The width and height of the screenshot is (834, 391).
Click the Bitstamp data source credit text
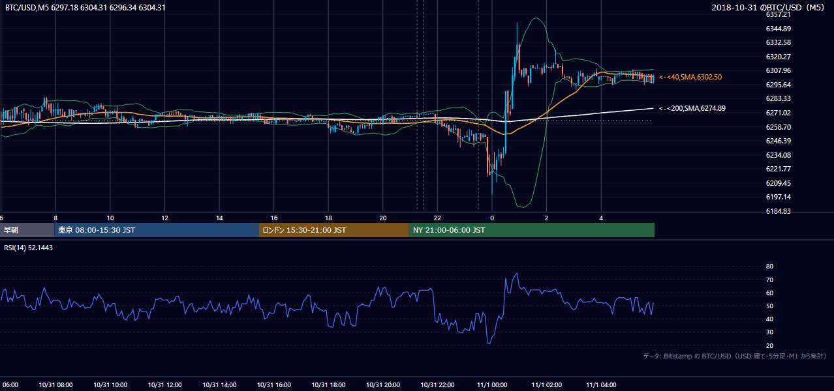(x=735, y=356)
